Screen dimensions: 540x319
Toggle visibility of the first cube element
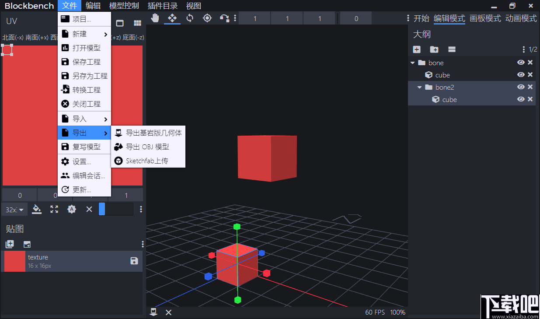tap(521, 75)
